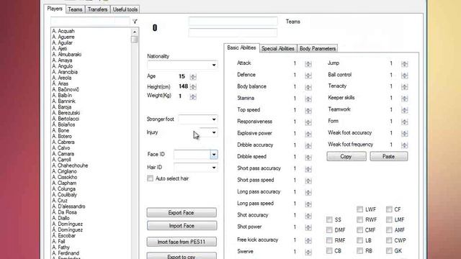Click the Attack value spinner
Image resolution: width=461 pixels, height=259 pixels.
click(x=308, y=64)
